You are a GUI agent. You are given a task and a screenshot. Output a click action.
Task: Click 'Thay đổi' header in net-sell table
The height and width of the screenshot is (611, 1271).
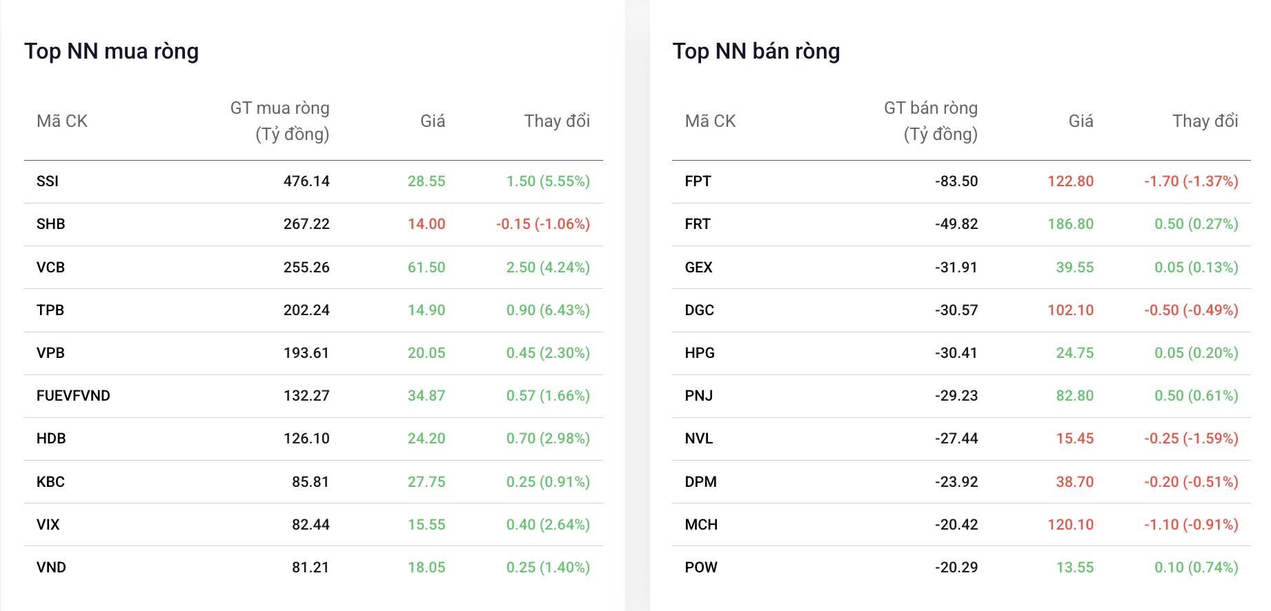(x=1205, y=121)
